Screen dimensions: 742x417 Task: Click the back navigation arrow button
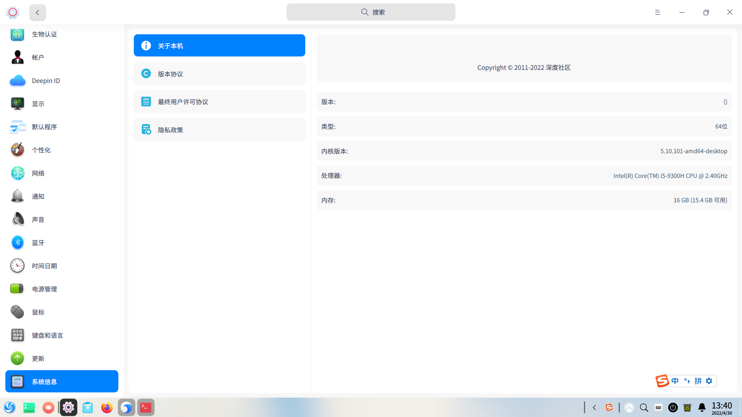pos(37,12)
